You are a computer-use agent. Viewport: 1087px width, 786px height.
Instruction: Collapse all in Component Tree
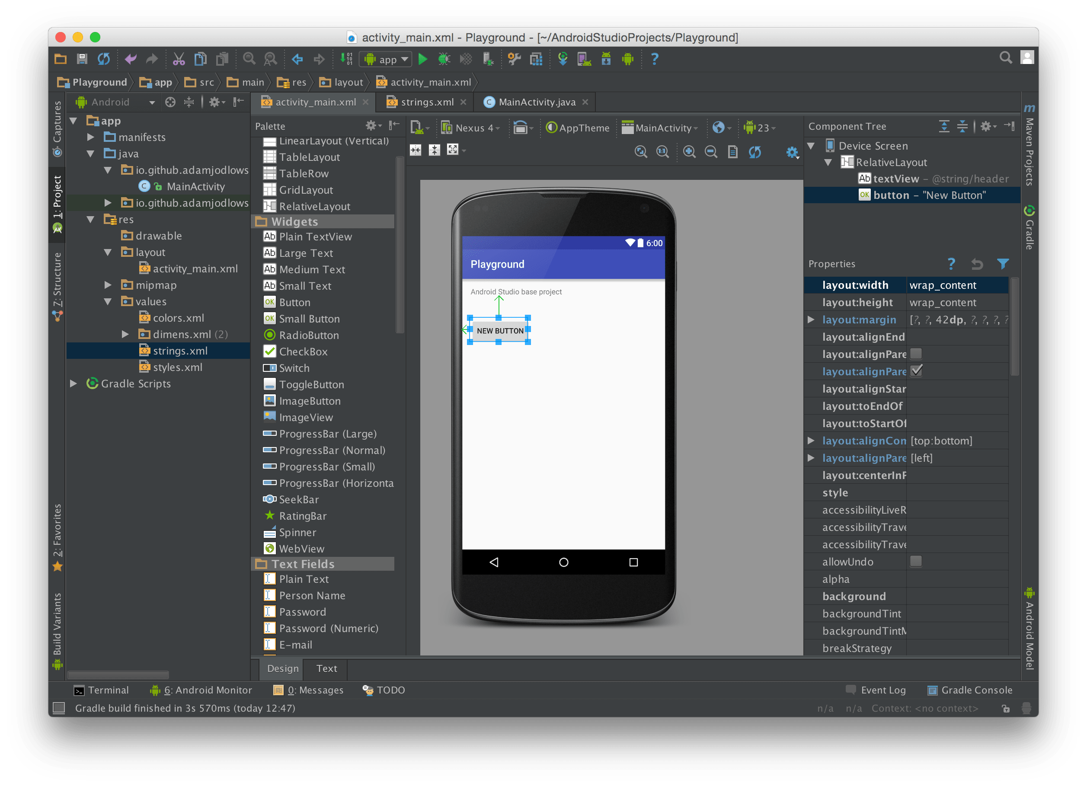tap(962, 127)
